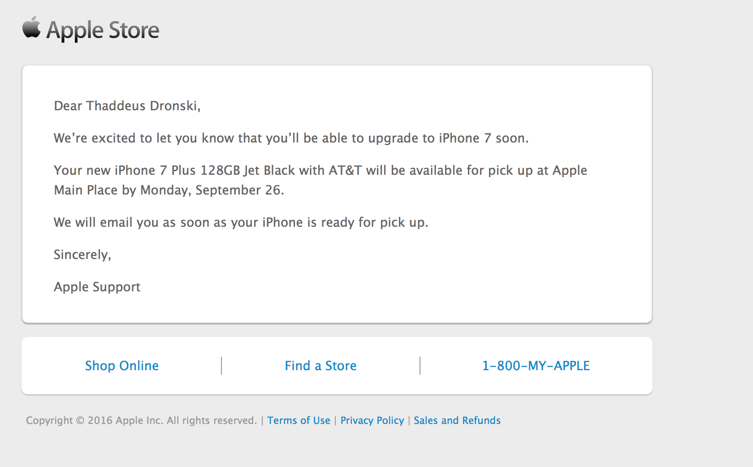Click the Sincerely closing line

(82, 255)
